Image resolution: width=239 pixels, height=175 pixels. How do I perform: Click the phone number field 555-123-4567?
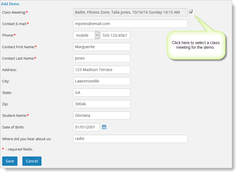pyautogui.click(x=115, y=35)
